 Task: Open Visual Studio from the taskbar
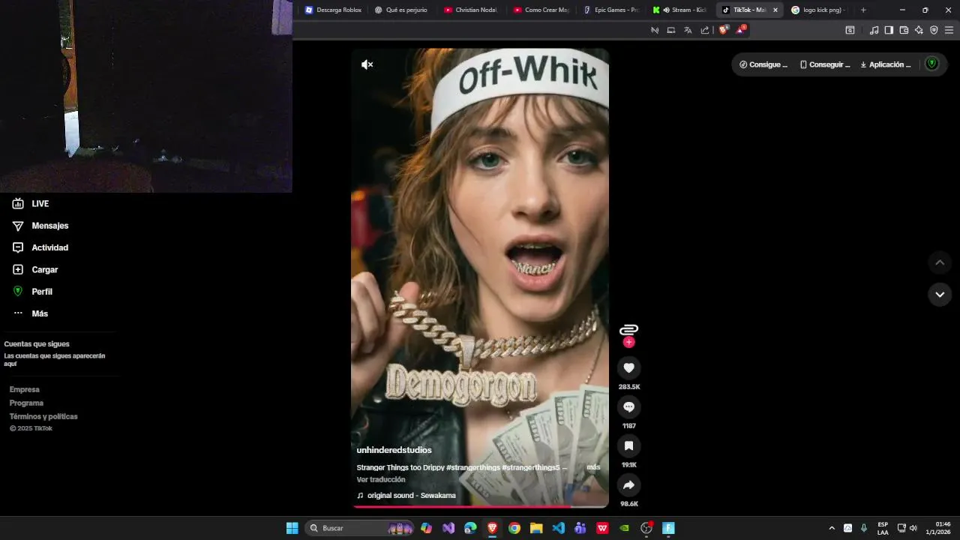[448, 528]
